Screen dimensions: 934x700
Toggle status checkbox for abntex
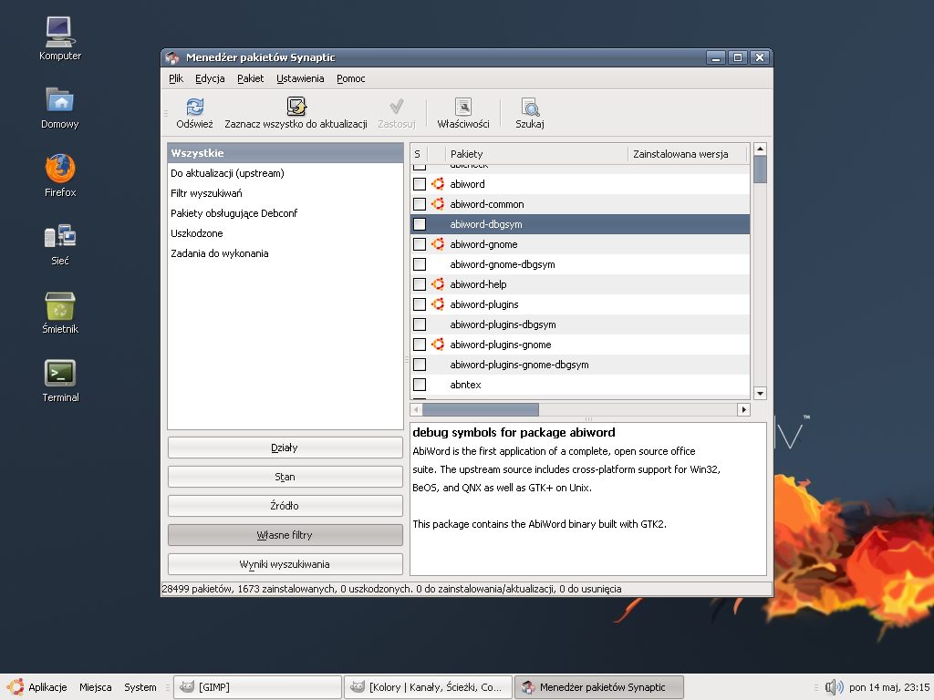(420, 385)
